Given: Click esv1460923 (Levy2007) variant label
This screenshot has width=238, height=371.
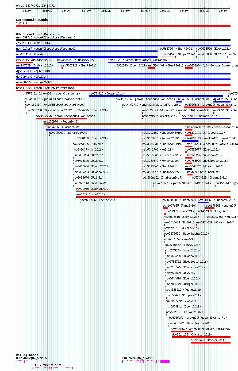Looking at the screenshot, I should click(213, 211).
